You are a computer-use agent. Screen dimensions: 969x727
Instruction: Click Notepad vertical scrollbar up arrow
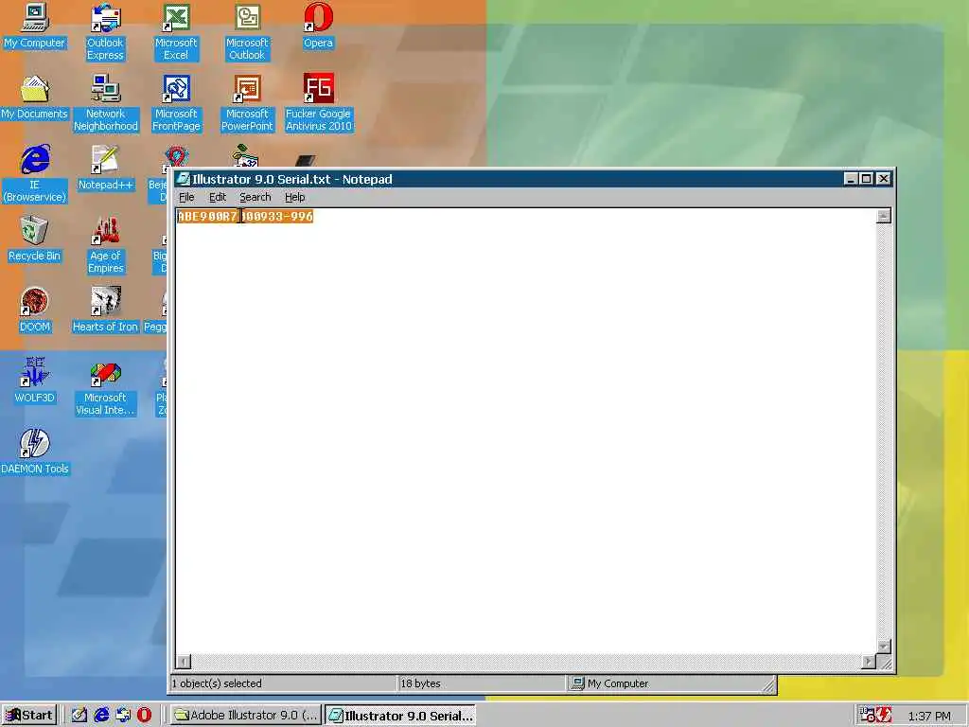click(884, 216)
